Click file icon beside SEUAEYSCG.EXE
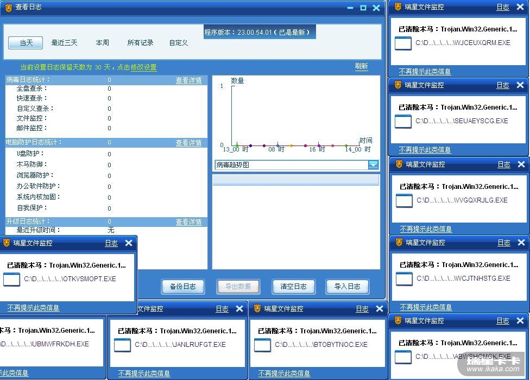The image size is (530, 380). [403, 121]
